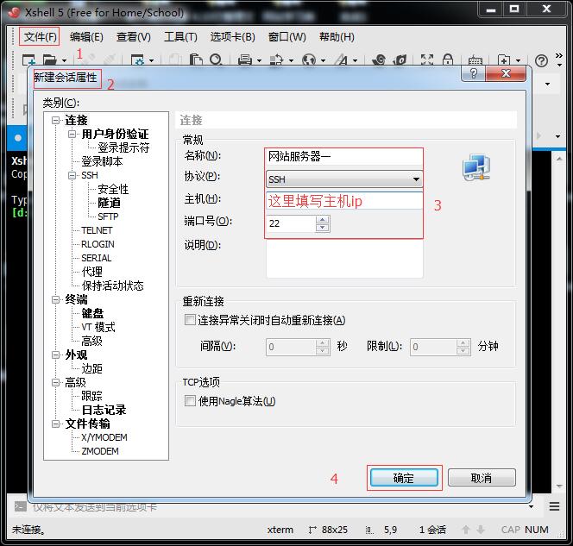
Task: Select 日志记录 in category tree
Action: click(x=104, y=410)
